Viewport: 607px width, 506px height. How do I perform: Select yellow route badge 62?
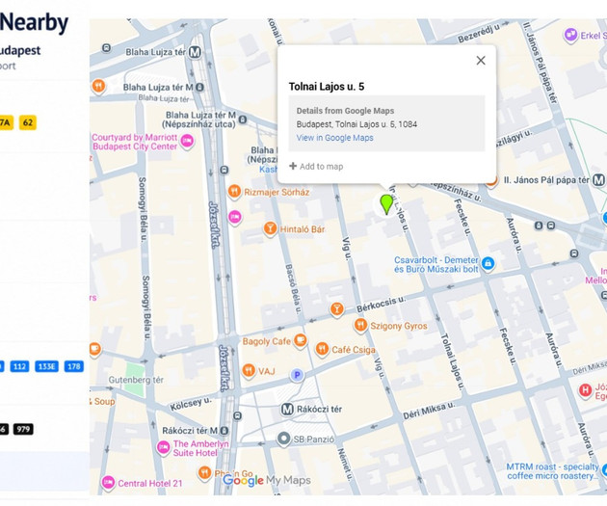28,122
